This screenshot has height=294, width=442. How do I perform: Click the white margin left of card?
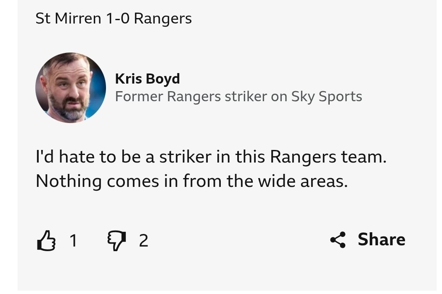coord(8,147)
